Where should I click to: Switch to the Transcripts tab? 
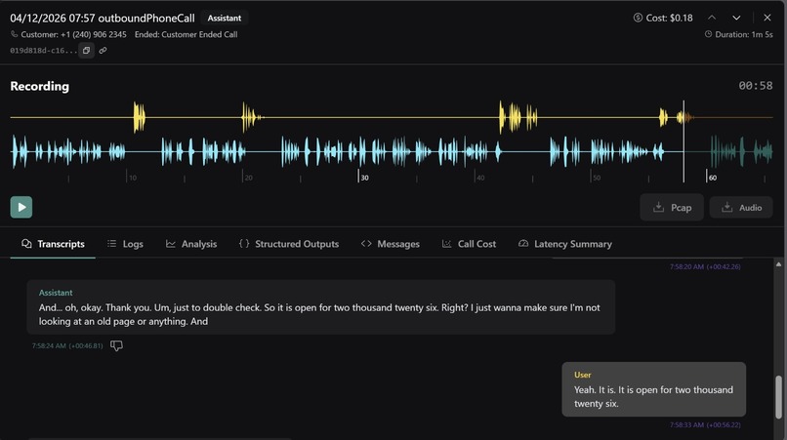(x=53, y=244)
